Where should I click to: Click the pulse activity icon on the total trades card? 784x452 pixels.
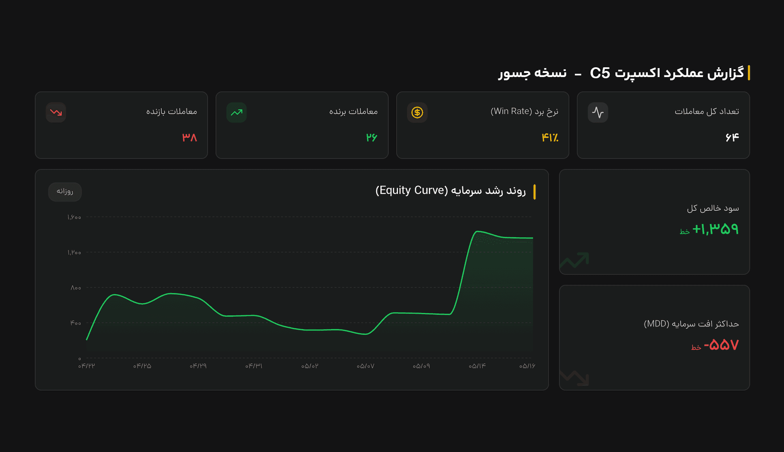tap(598, 112)
